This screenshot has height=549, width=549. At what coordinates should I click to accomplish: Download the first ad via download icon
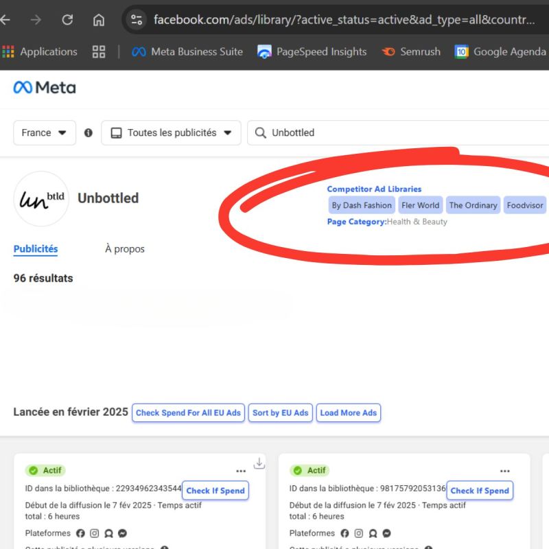(259, 464)
